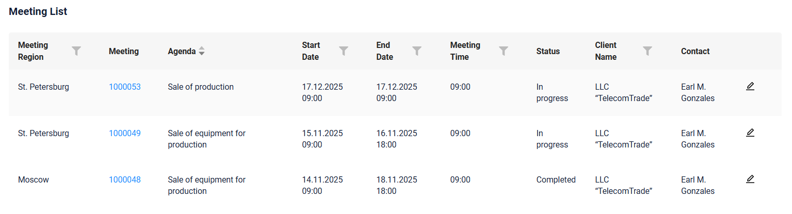Select the 'Sale of production' agenda cell
The width and height of the screenshot is (792, 214).
coord(201,87)
